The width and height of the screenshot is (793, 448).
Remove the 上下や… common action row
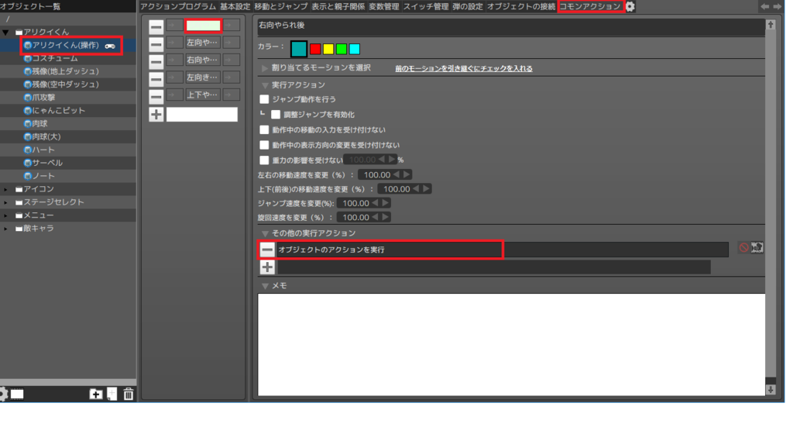(156, 95)
